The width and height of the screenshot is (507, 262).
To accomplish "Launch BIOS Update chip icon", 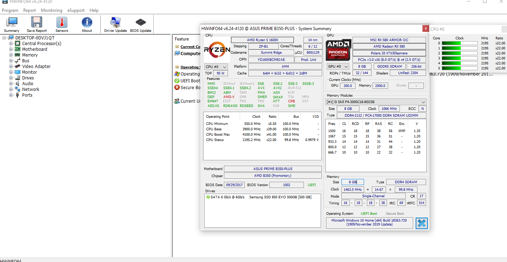I will (140, 23).
